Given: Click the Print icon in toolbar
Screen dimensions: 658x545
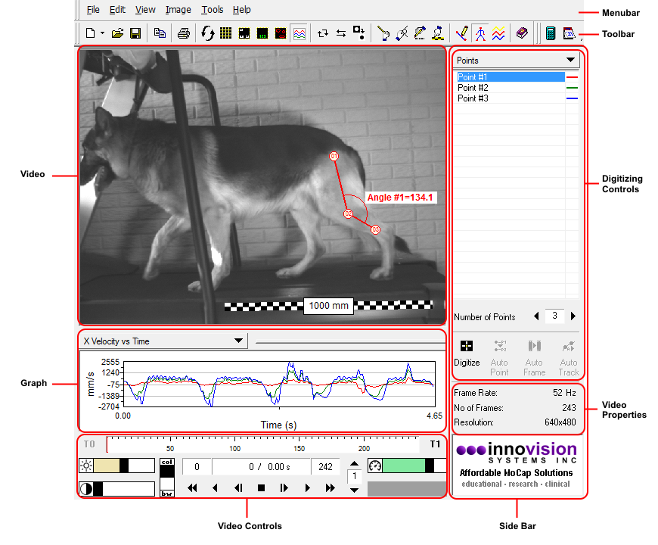Looking at the screenshot, I should [x=183, y=33].
